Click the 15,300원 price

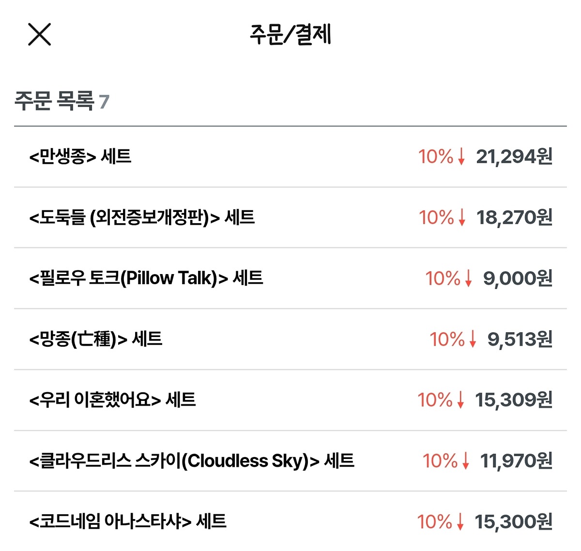coord(514,522)
